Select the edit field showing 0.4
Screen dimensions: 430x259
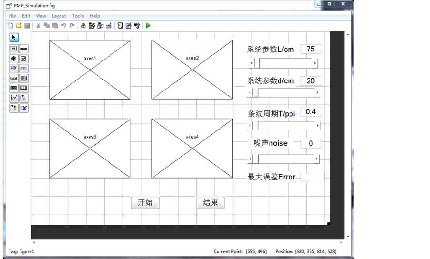pyautogui.click(x=310, y=112)
